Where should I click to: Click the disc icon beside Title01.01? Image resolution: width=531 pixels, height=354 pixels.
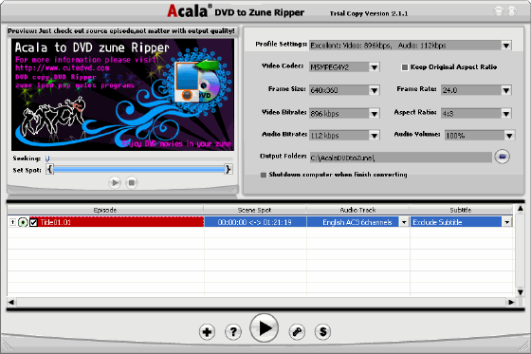[x=23, y=222]
